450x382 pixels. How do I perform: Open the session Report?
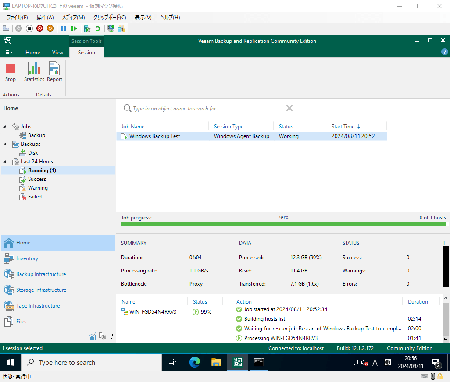tap(54, 73)
